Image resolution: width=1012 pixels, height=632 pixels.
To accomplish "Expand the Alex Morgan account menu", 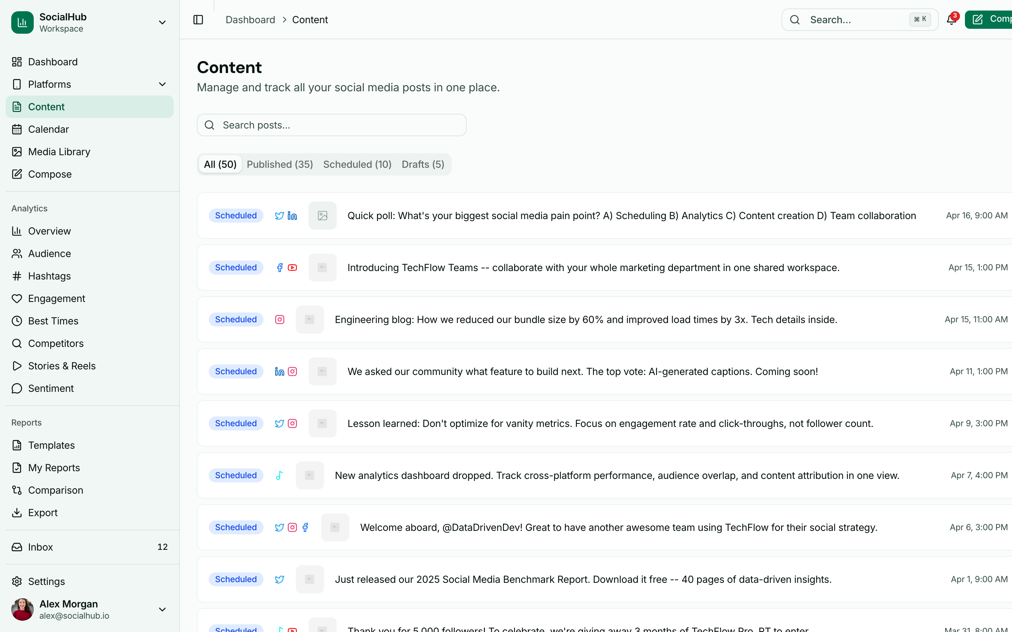I will pos(162,610).
